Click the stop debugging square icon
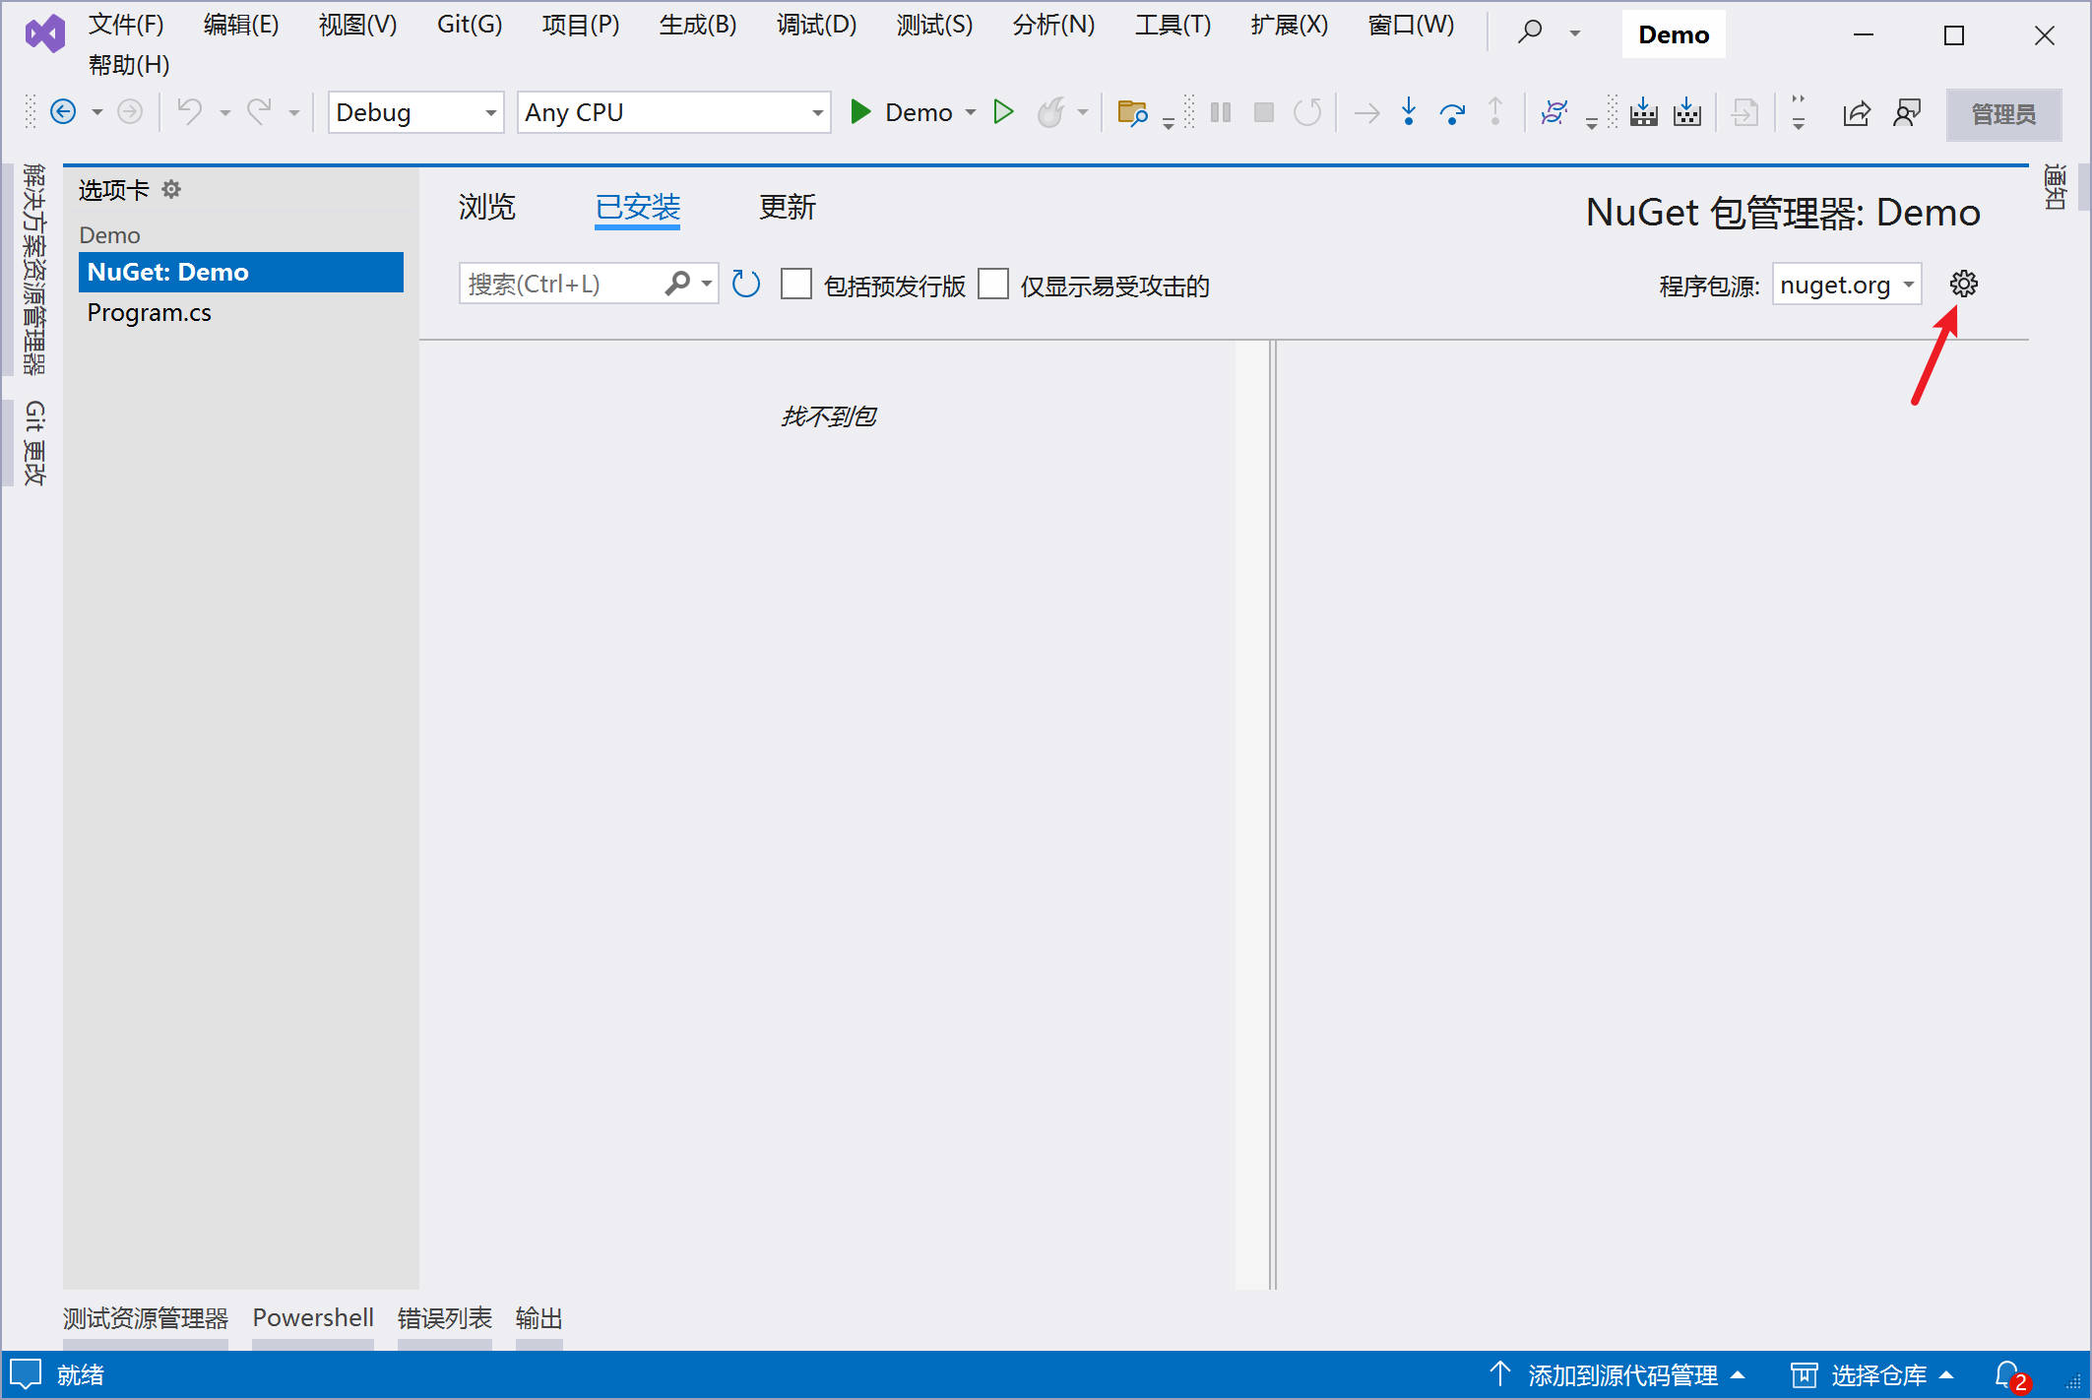The image size is (2092, 1400). click(x=1264, y=112)
